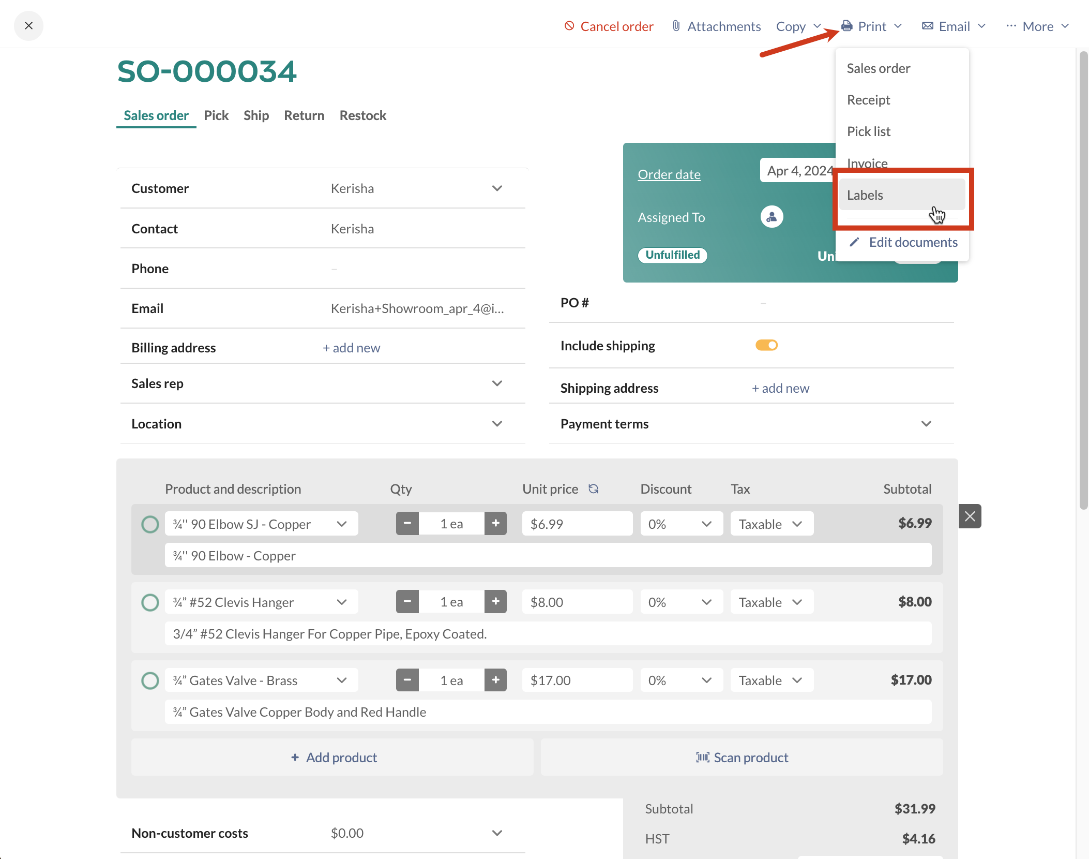Viewport: 1089px width, 859px height.
Task: Click the assigned-to user avatar icon
Action: (771, 217)
